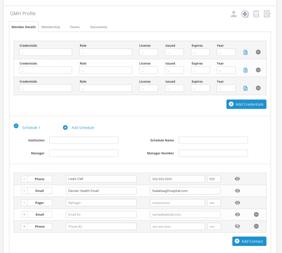The image size is (282, 253).
Task: Open document icon in second credentials row
Action: pos(245,70)
